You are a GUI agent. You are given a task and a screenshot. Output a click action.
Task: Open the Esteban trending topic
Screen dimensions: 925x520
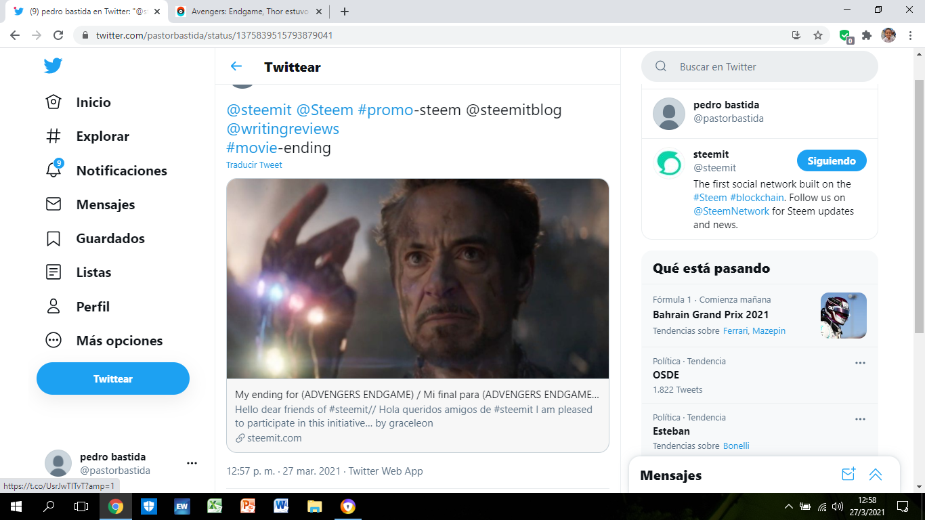671,431
